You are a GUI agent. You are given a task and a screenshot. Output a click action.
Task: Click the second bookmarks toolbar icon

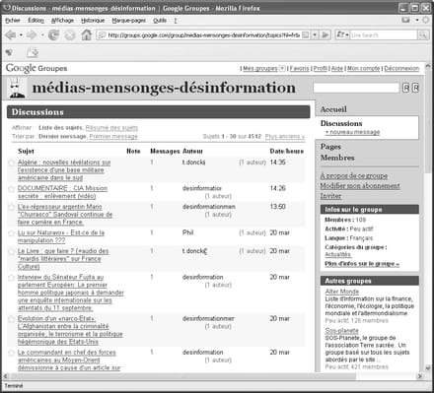click(x=33, y=52)
